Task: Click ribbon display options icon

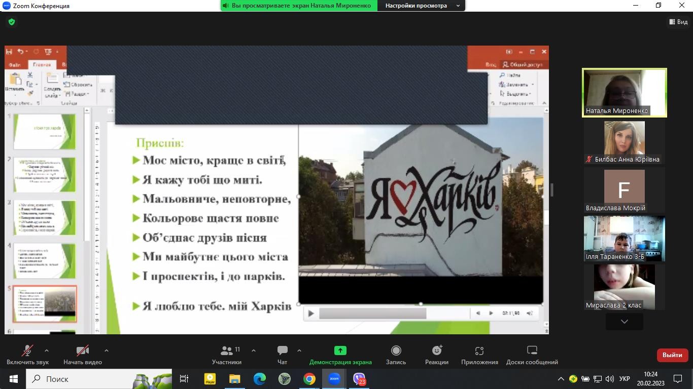Action: coord(509,52)
